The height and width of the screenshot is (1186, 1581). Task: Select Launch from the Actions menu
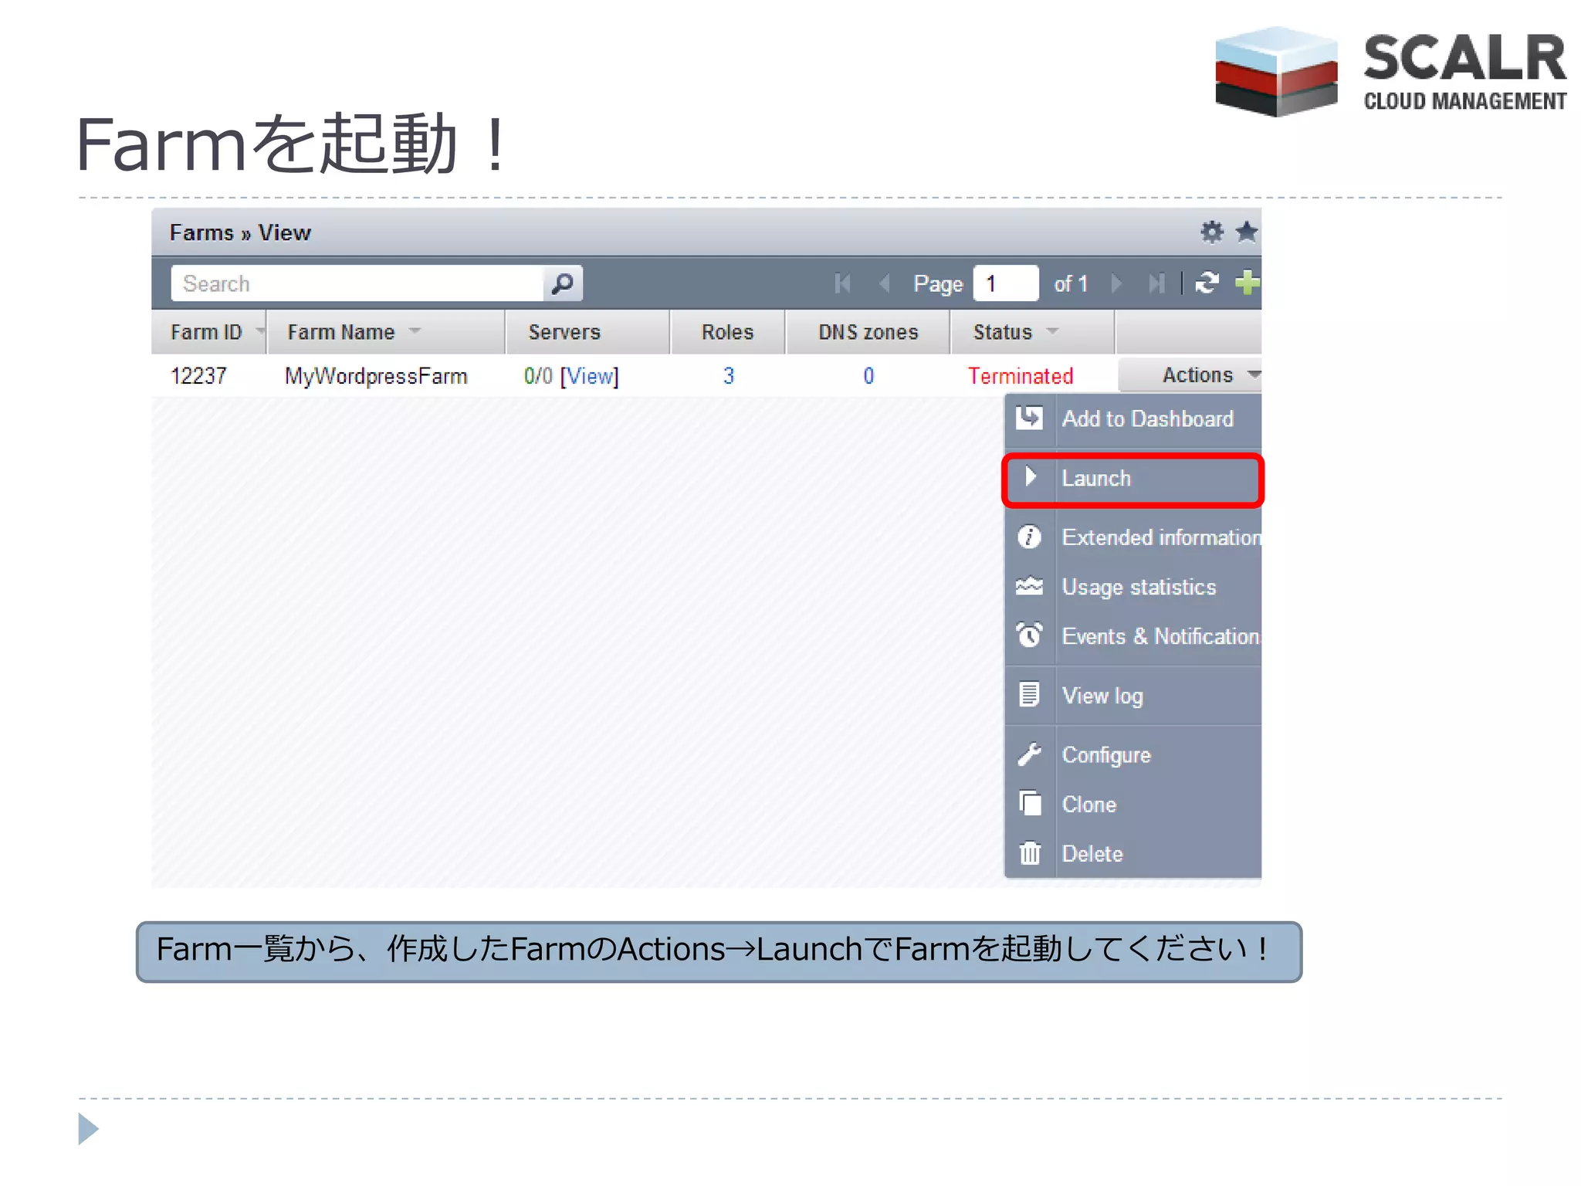pyautogui.click(x=1133, y=479)
